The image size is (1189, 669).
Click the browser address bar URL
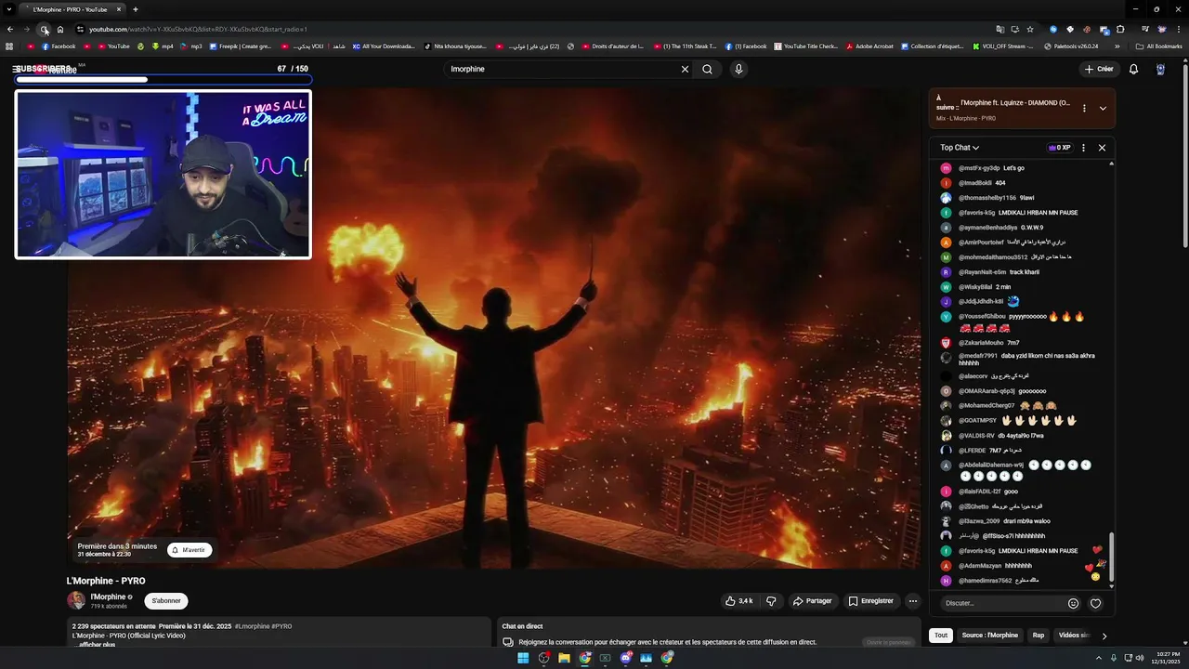pos(198,30)
